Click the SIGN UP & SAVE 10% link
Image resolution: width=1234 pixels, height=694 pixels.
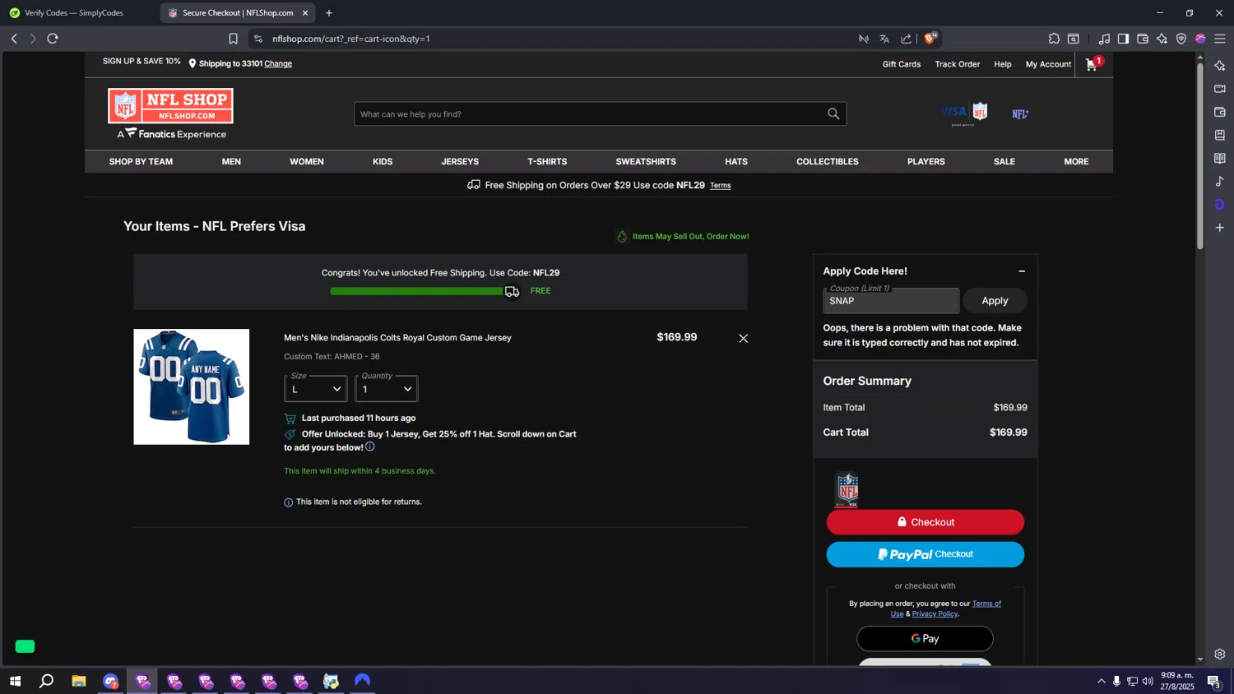click(x=141, y=62)
